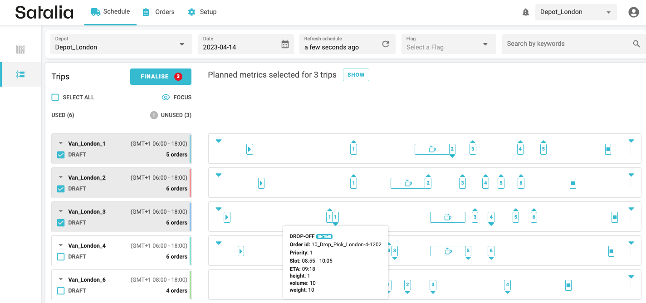
Task: Click the notification bell icon
Action: coord(526,13)
